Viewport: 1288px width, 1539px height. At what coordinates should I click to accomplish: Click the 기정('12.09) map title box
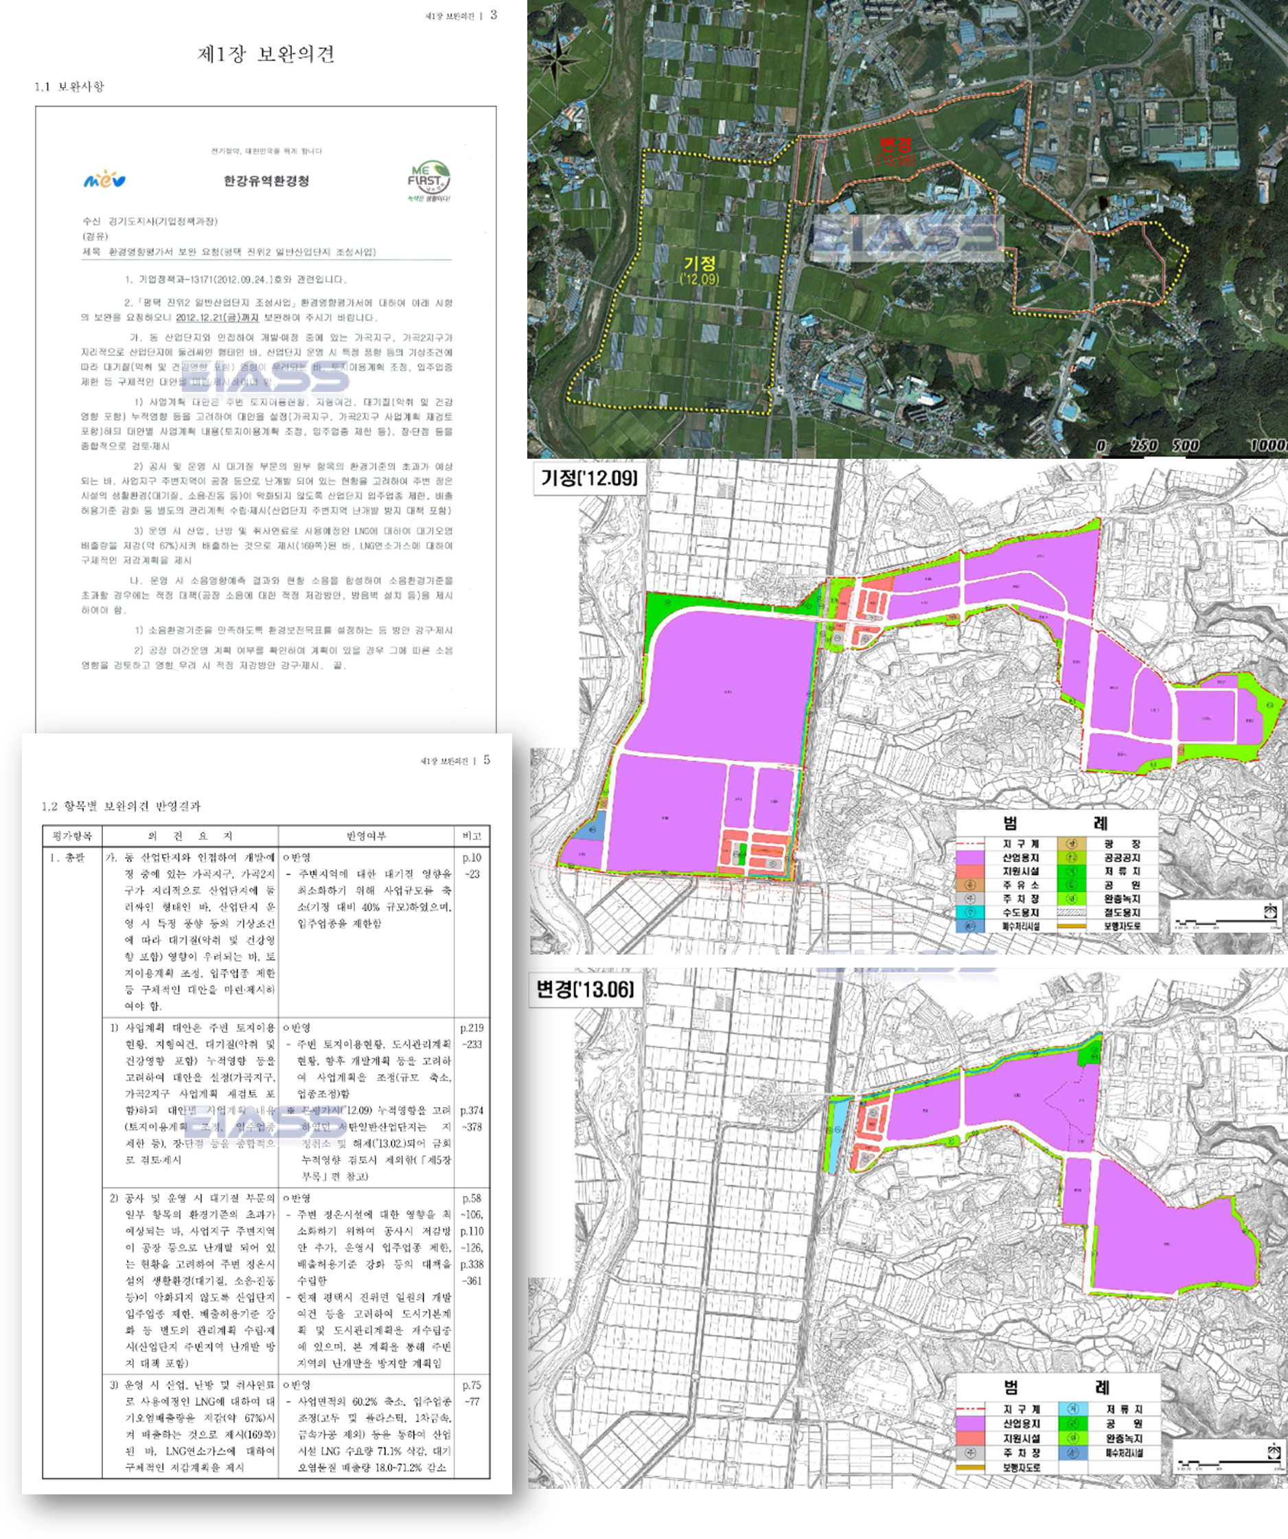point(589,478)
